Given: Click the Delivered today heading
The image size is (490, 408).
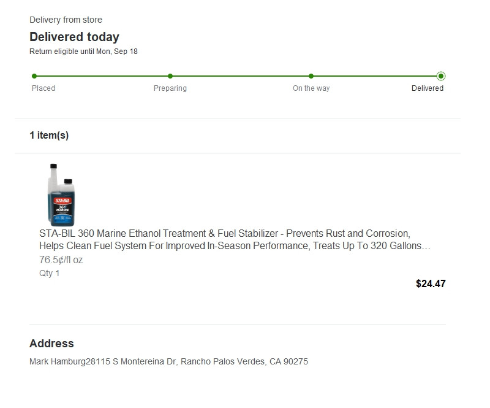Looking at the screenshot, I should pyautogui.click(x=74, y=37).
